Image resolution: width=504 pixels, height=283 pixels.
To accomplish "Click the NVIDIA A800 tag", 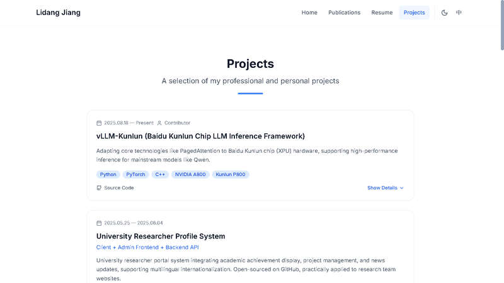I will pyautogui.click(x=190, y=174).
